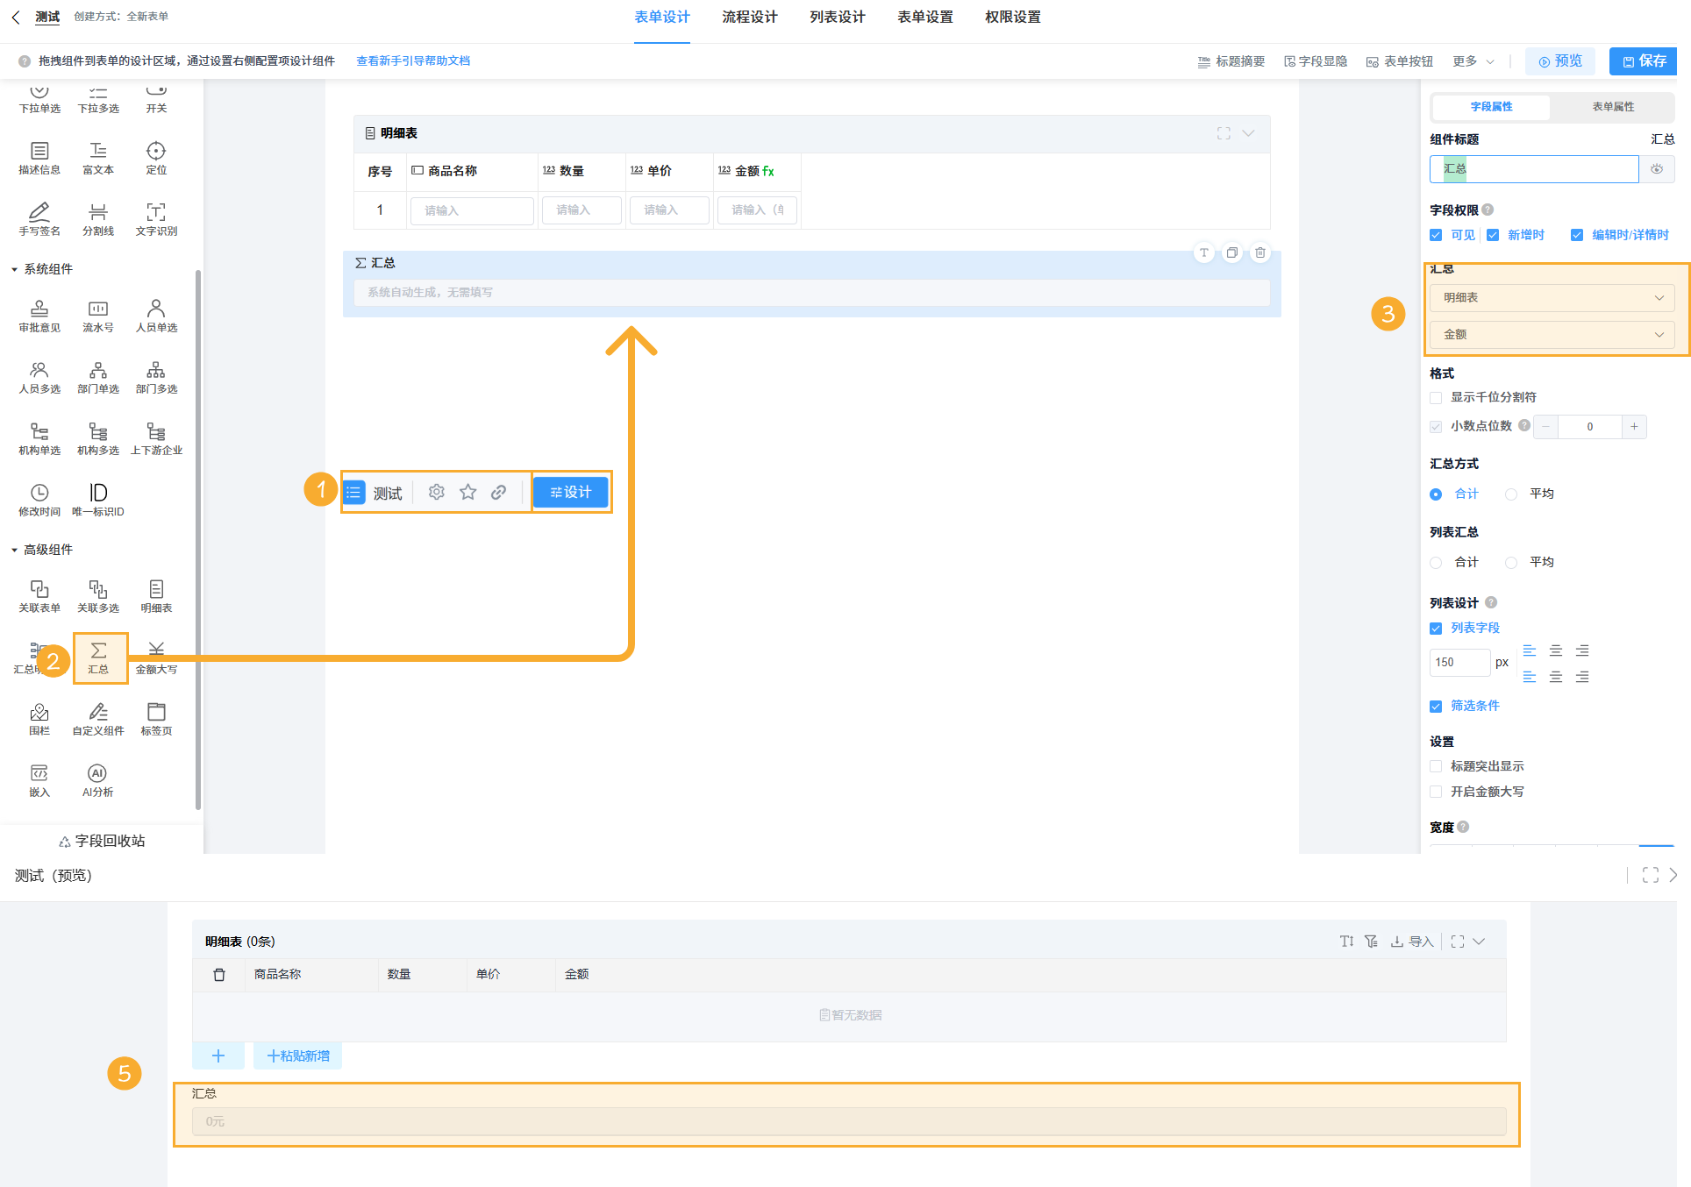
Task: Click the delete trash icon on 汇总 field
Action: [x=1260, y=252]
